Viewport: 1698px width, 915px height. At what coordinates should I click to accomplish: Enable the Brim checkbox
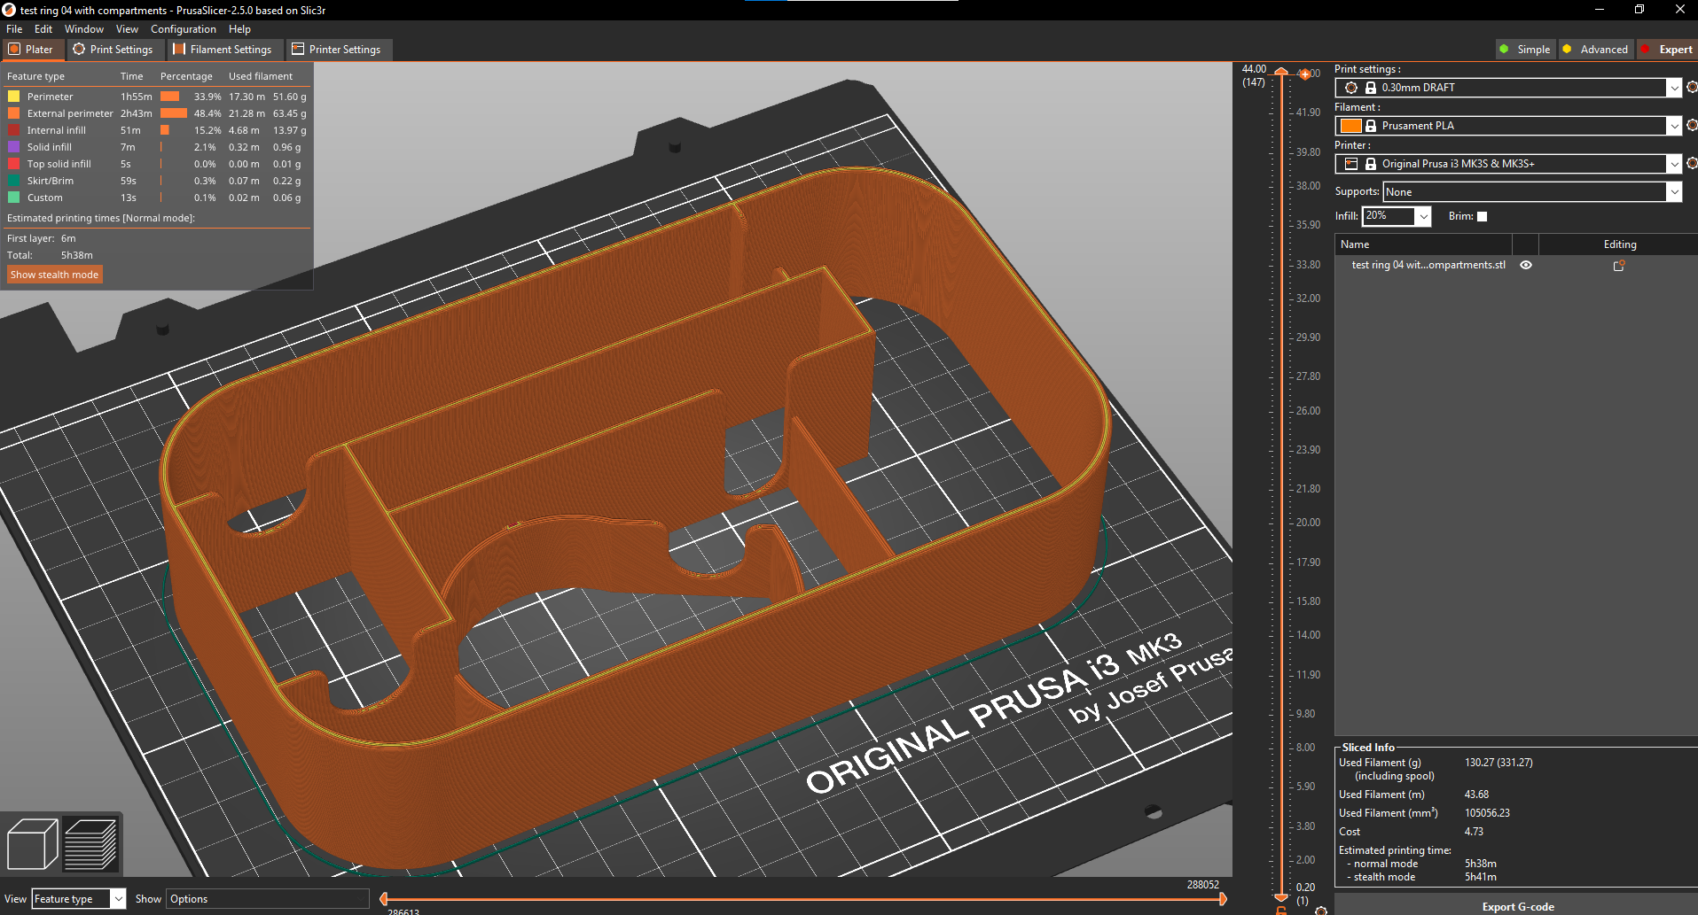tap(1482, 217)
